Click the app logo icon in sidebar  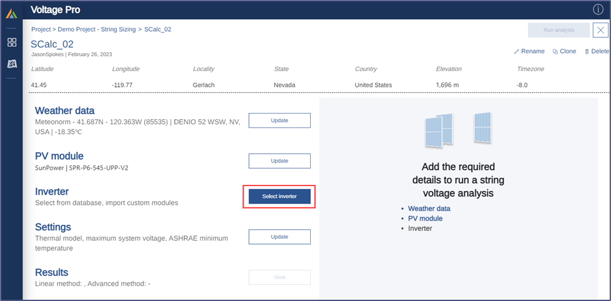(x=11, y=14)
